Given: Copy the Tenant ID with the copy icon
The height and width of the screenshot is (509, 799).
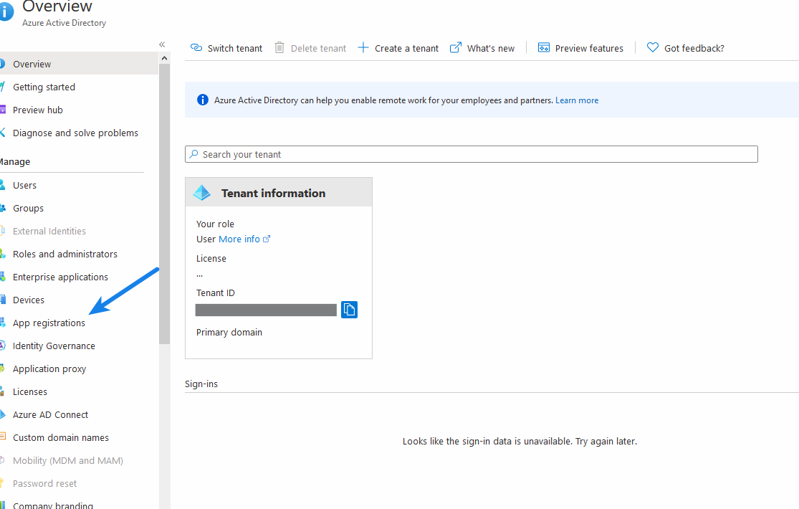Looking at the screenshot, I should [349, 310].
